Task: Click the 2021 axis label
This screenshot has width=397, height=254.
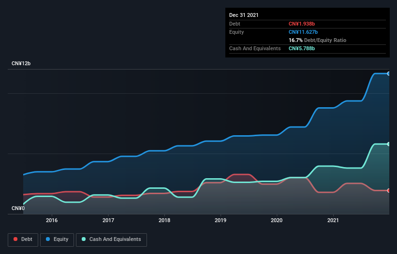Action: click(333, 220)
